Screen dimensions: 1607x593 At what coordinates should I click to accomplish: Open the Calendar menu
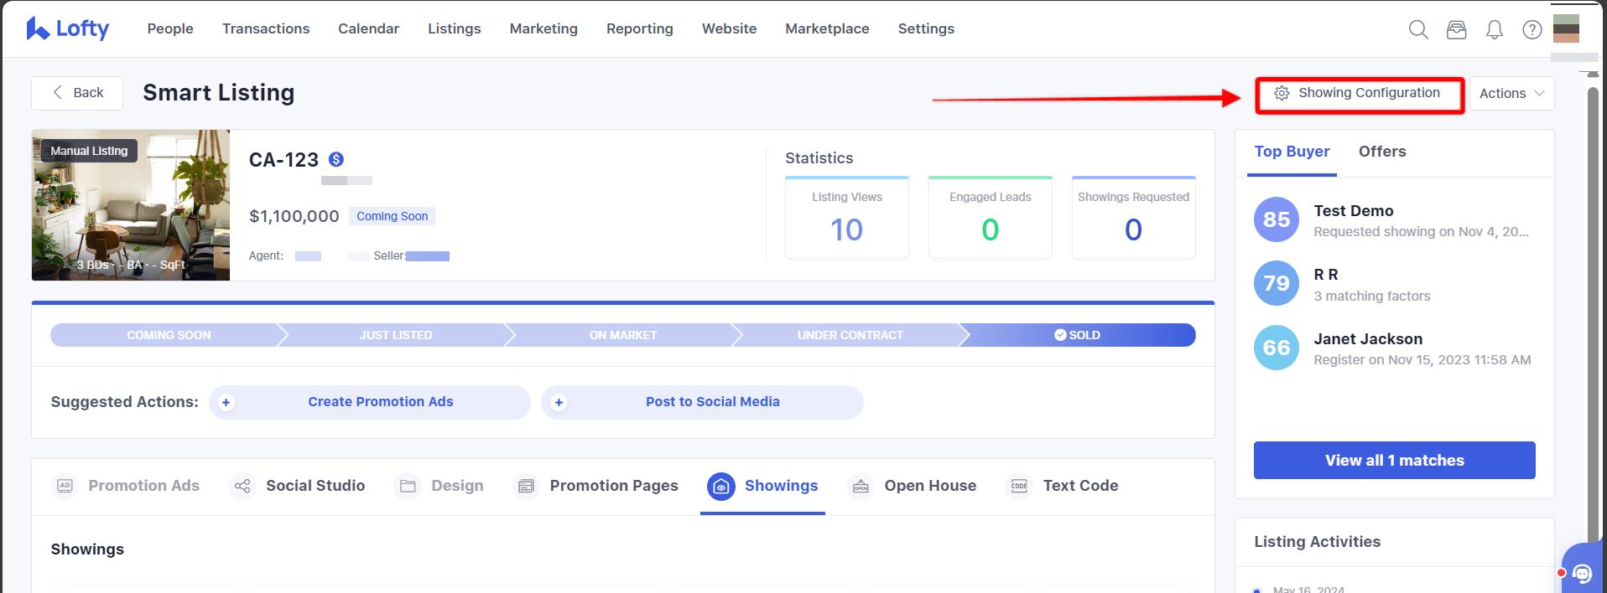click(x=368, y=28)
